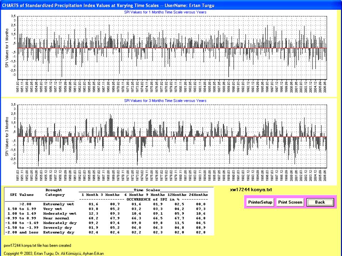Viewport: 342px width, 256px height.
Task: Click the Near normal 24 Months value 64,8
Action: click(x=201, y=218)
